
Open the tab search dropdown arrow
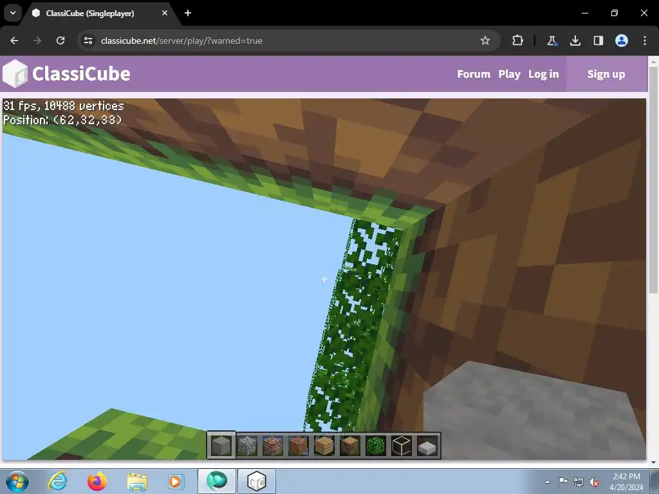point(13,13)
